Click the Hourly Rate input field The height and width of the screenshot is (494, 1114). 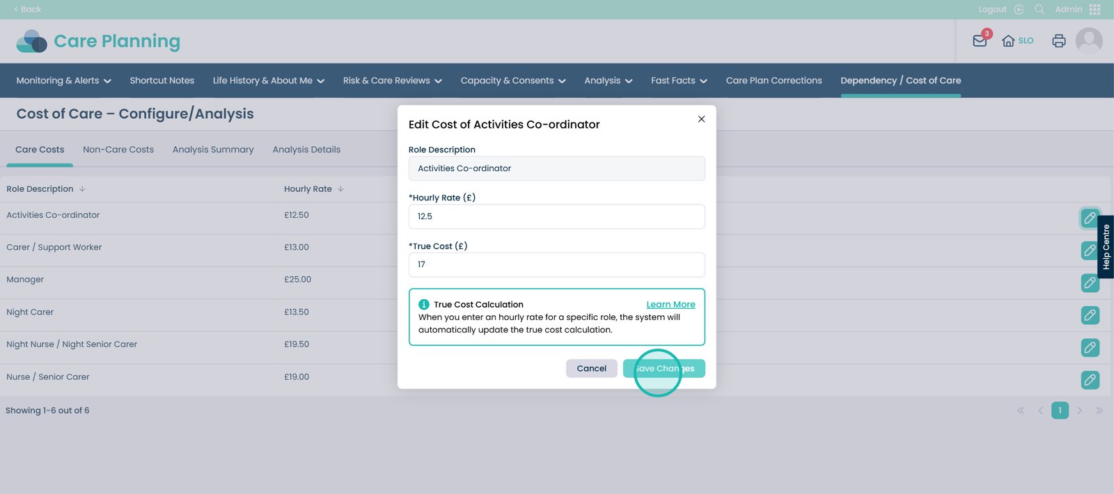pos(556,216)
